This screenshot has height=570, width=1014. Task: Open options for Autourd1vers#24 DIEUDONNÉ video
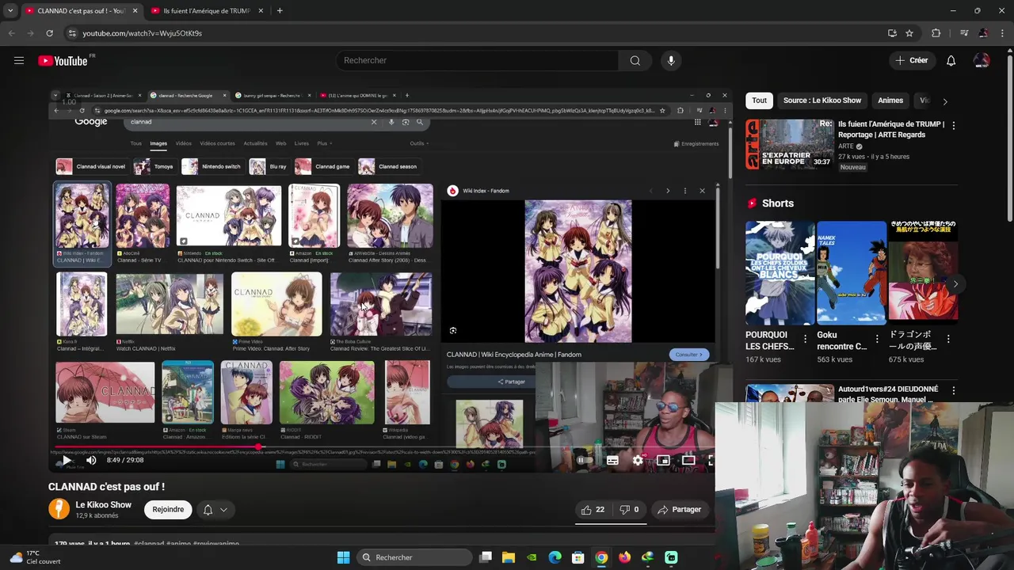[x=953, y=391]
